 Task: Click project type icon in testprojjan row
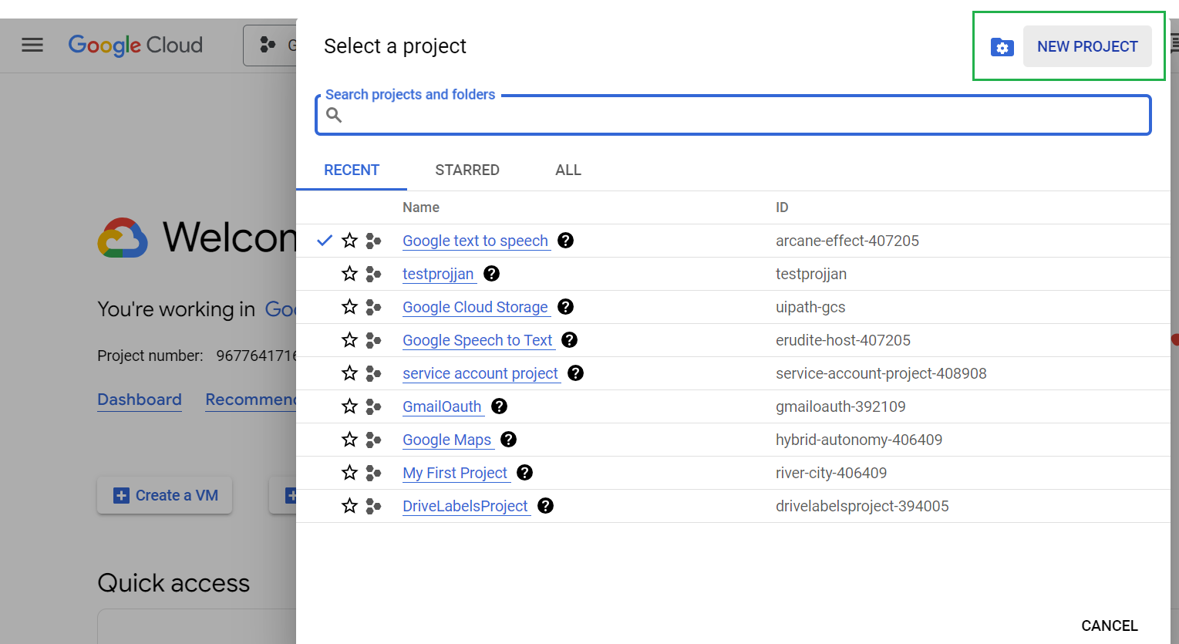373,274
